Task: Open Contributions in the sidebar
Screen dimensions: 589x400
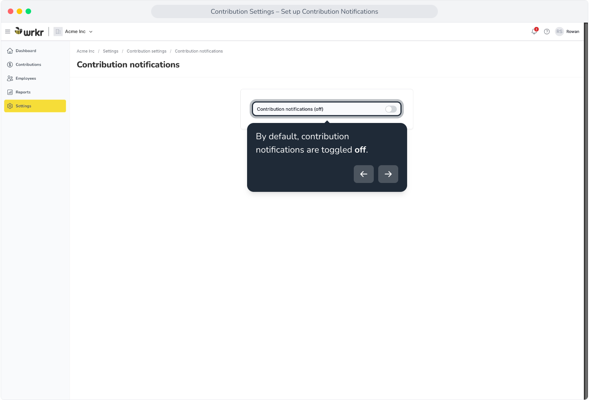Action: (x=35, y=64)
